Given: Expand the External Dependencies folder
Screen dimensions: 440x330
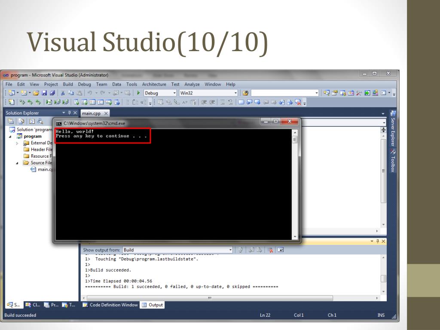Looking at the screenshot, I should coord(17,143).
